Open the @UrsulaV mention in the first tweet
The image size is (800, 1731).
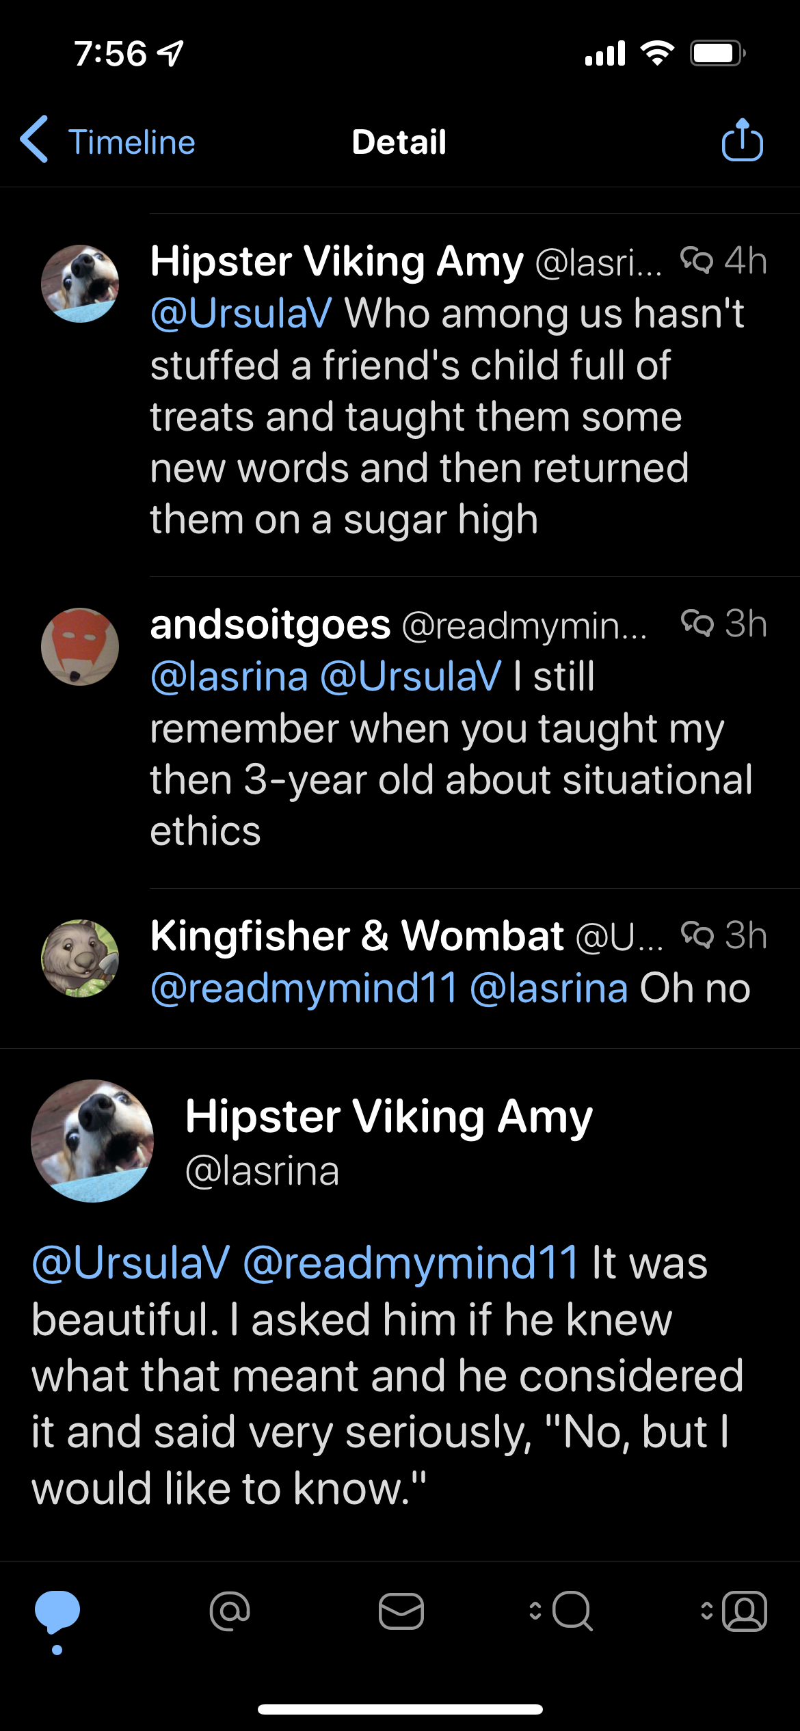pyautogui.click(x=241, y=314)
